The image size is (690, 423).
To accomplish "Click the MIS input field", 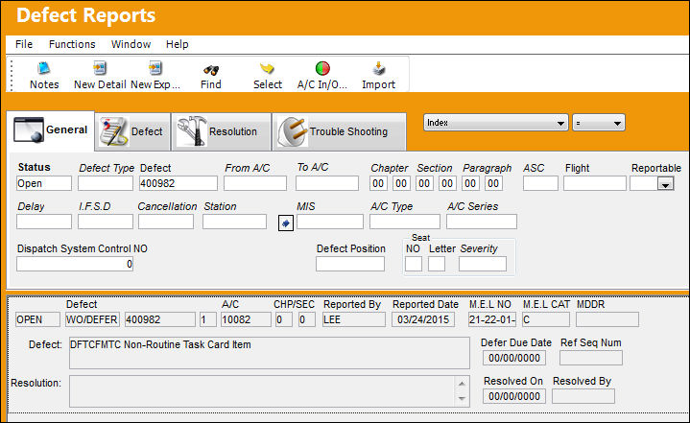I will pos(330,222).
